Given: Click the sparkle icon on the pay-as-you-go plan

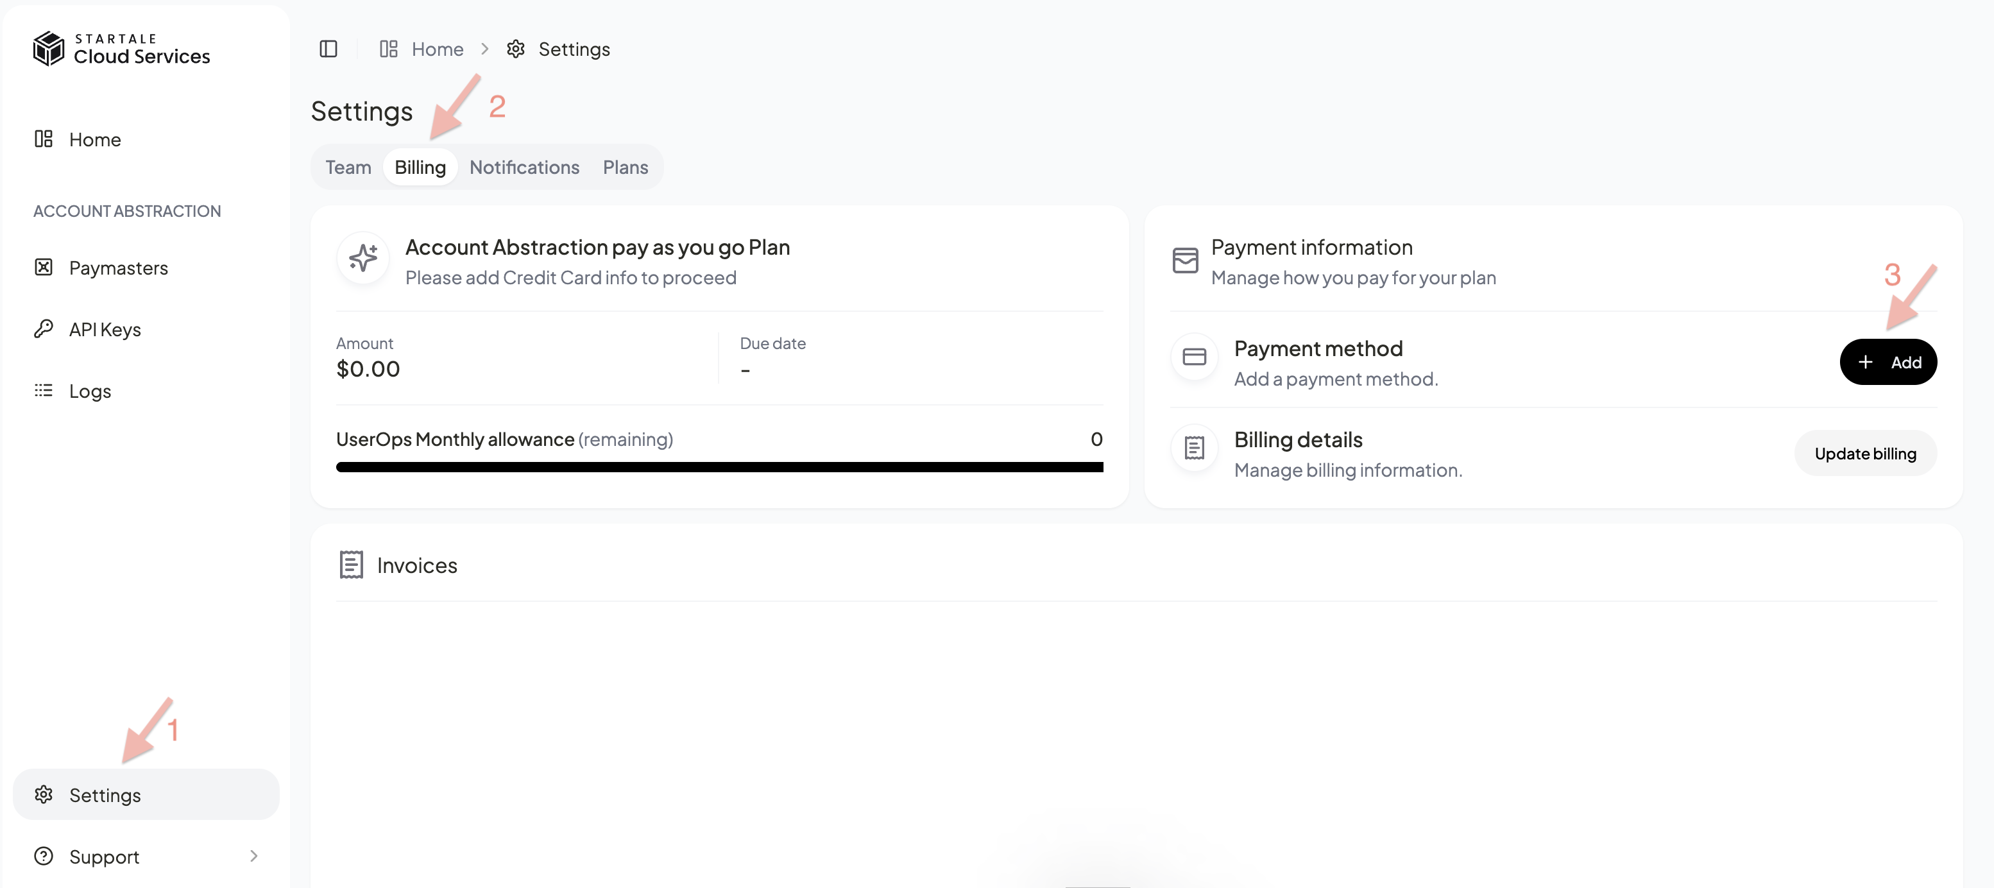Looking at the screenshot, I should (361, 258).
